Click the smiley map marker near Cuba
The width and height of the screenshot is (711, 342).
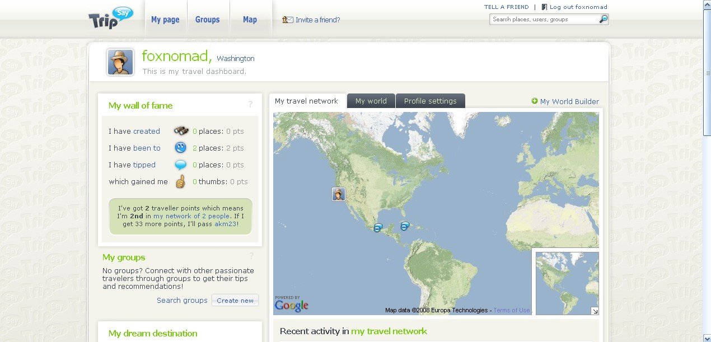point(404,226)
